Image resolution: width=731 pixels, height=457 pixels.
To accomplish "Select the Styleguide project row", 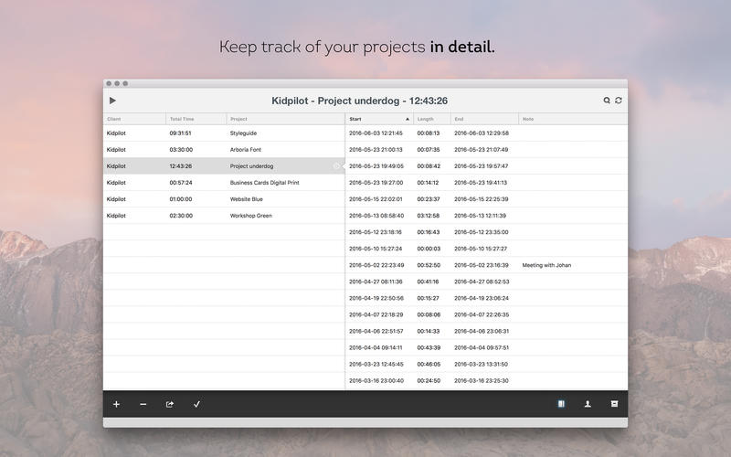I will tap(245, 133).
